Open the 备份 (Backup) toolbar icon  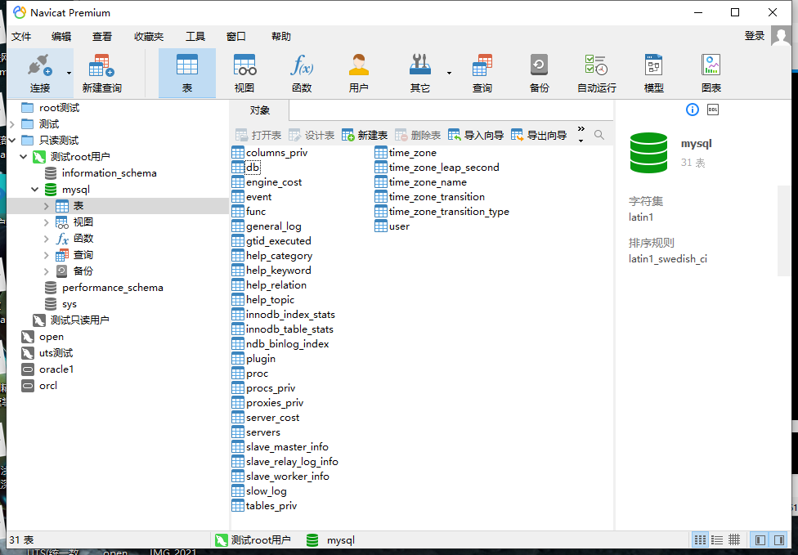tap(539, 73)
